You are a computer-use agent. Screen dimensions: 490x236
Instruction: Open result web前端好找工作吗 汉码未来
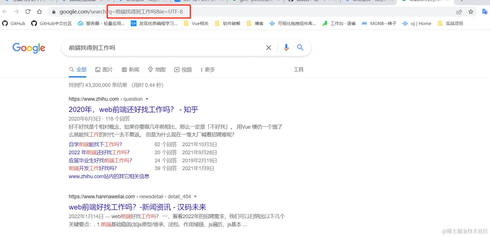point(137,207)
